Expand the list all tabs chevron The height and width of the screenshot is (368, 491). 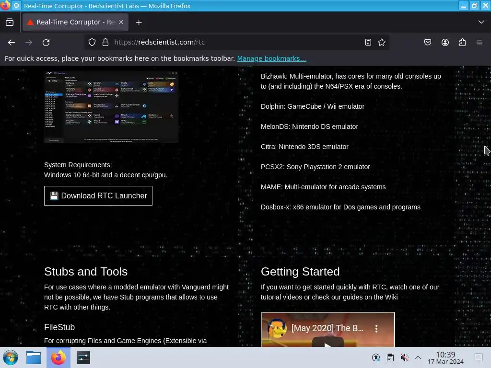point(481,22)
